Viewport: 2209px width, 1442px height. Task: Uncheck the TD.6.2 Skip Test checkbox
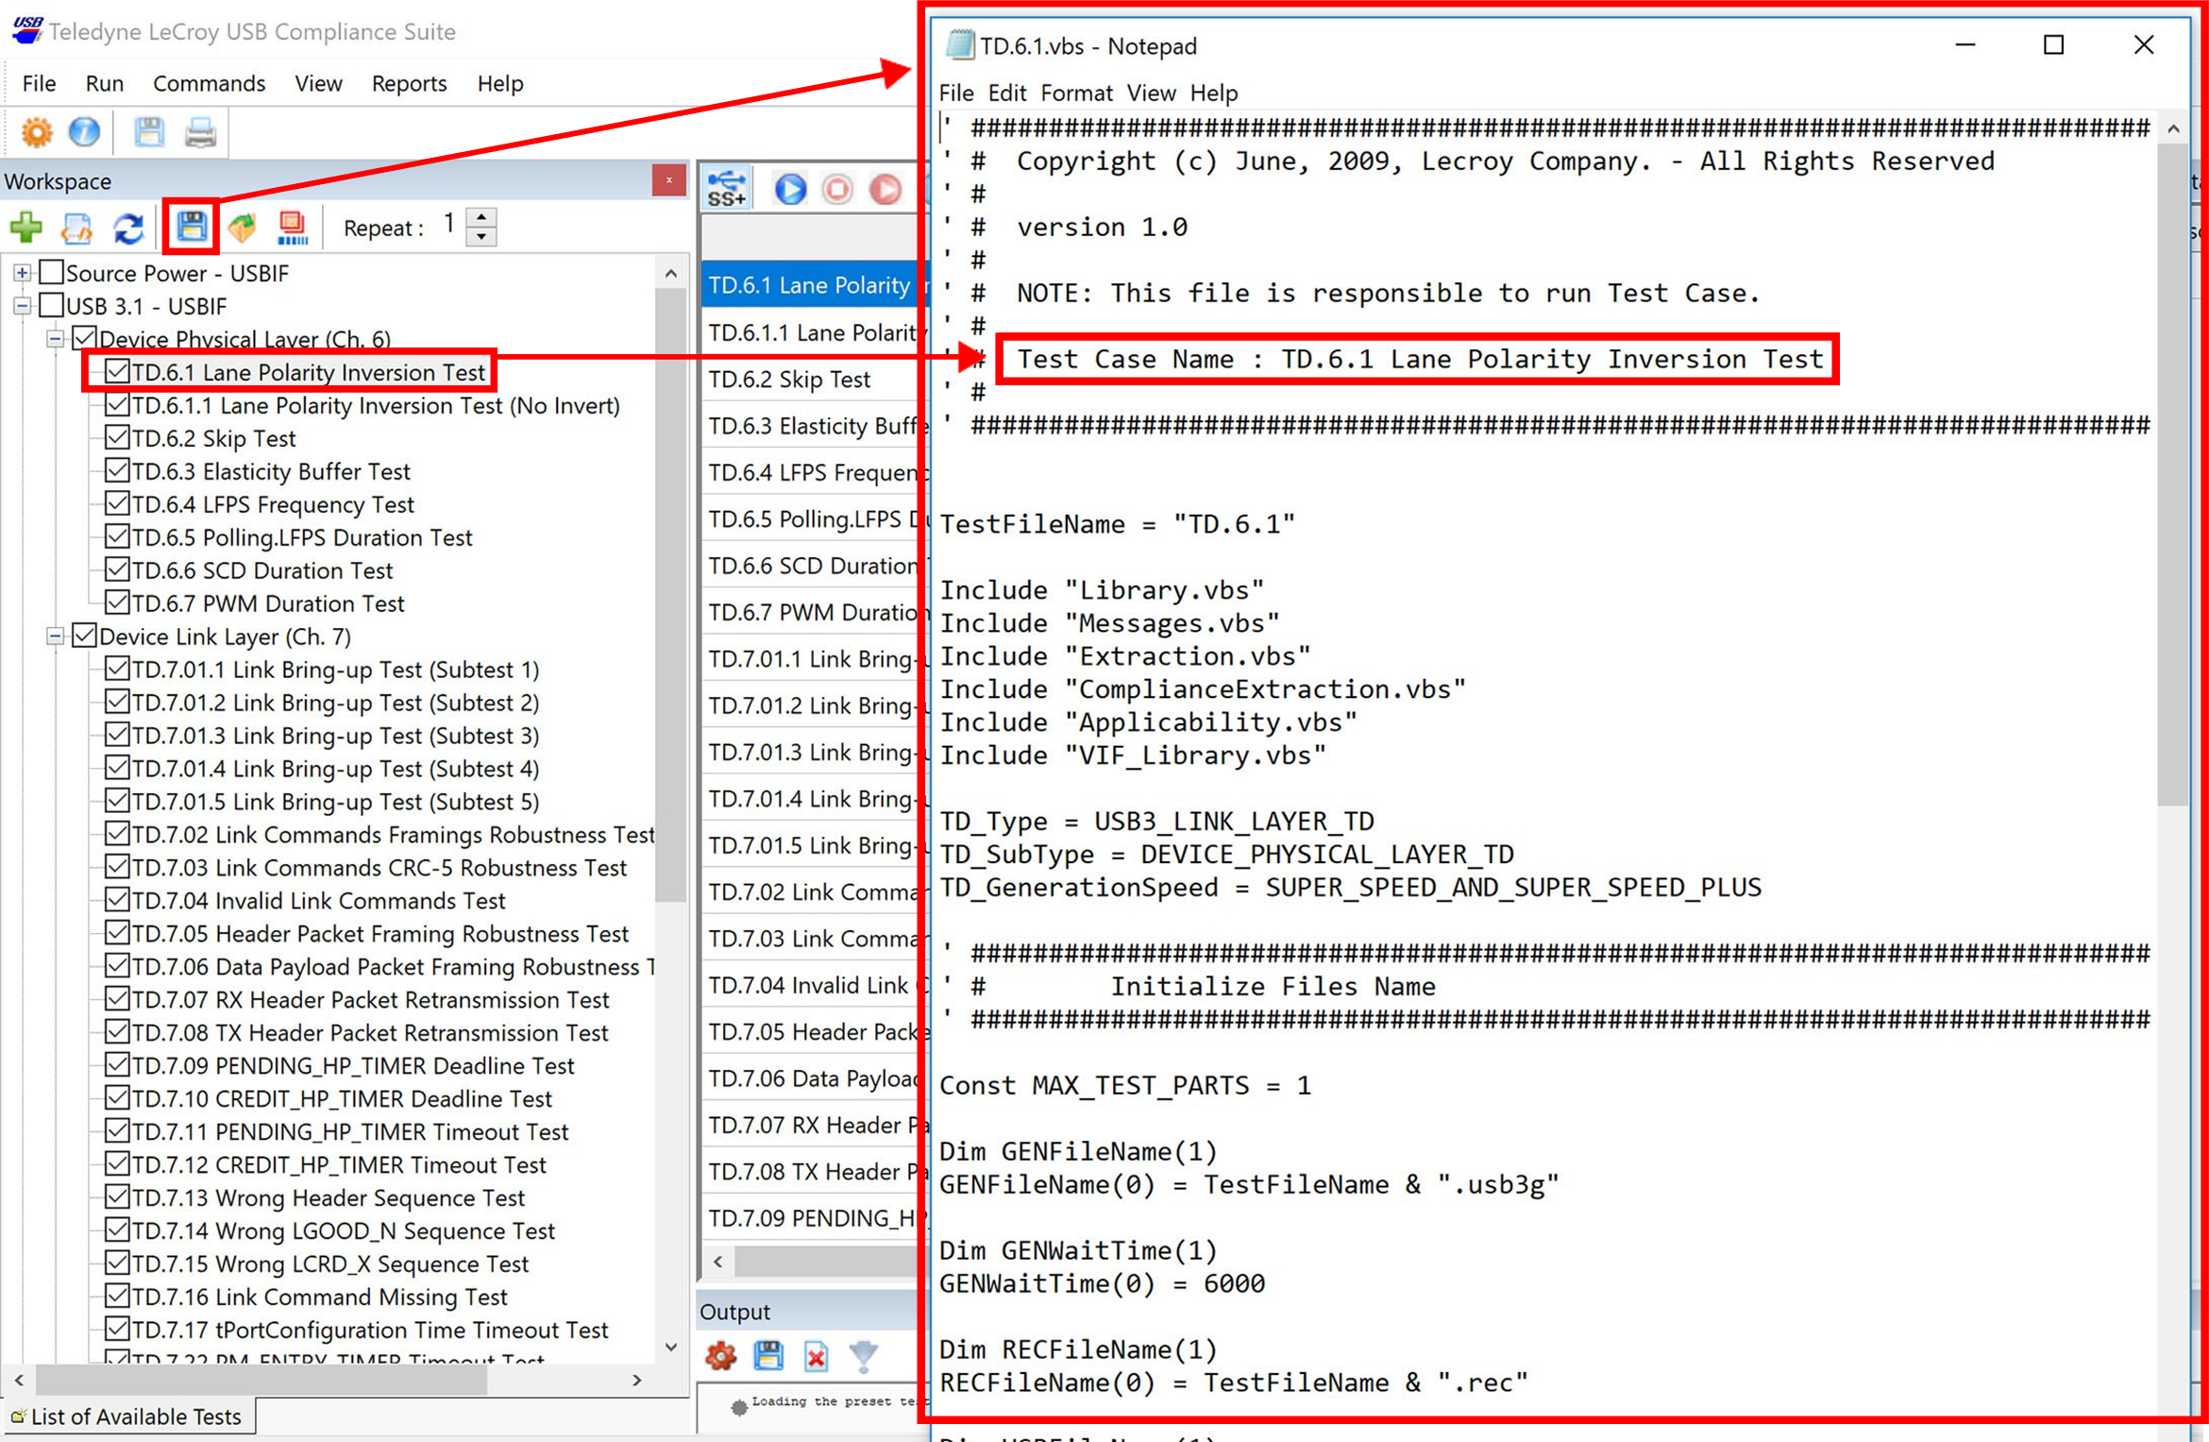(x=117, y=437)
